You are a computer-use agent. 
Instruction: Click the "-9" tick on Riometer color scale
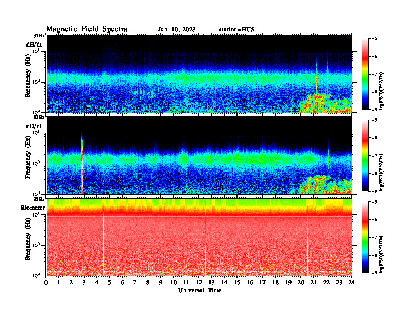click(x=374, y=273)
